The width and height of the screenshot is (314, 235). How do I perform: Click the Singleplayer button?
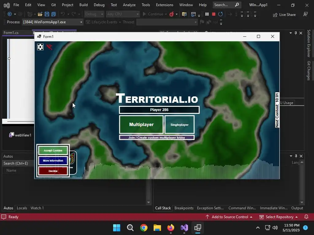coord(179,125)
